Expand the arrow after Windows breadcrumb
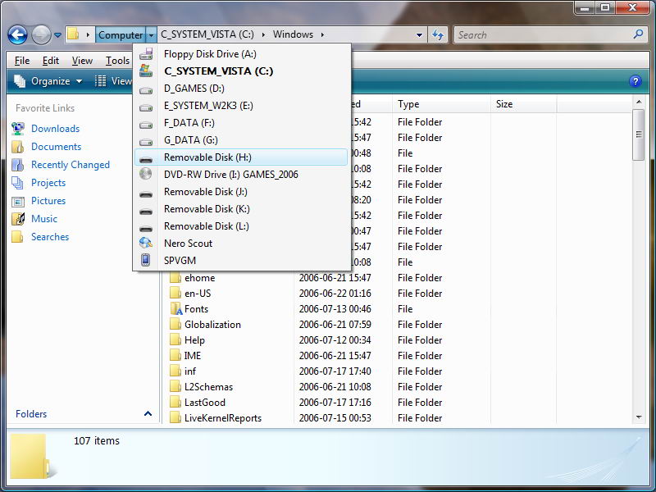This screenshot has height=492, width=656. (x=322, y=34)
